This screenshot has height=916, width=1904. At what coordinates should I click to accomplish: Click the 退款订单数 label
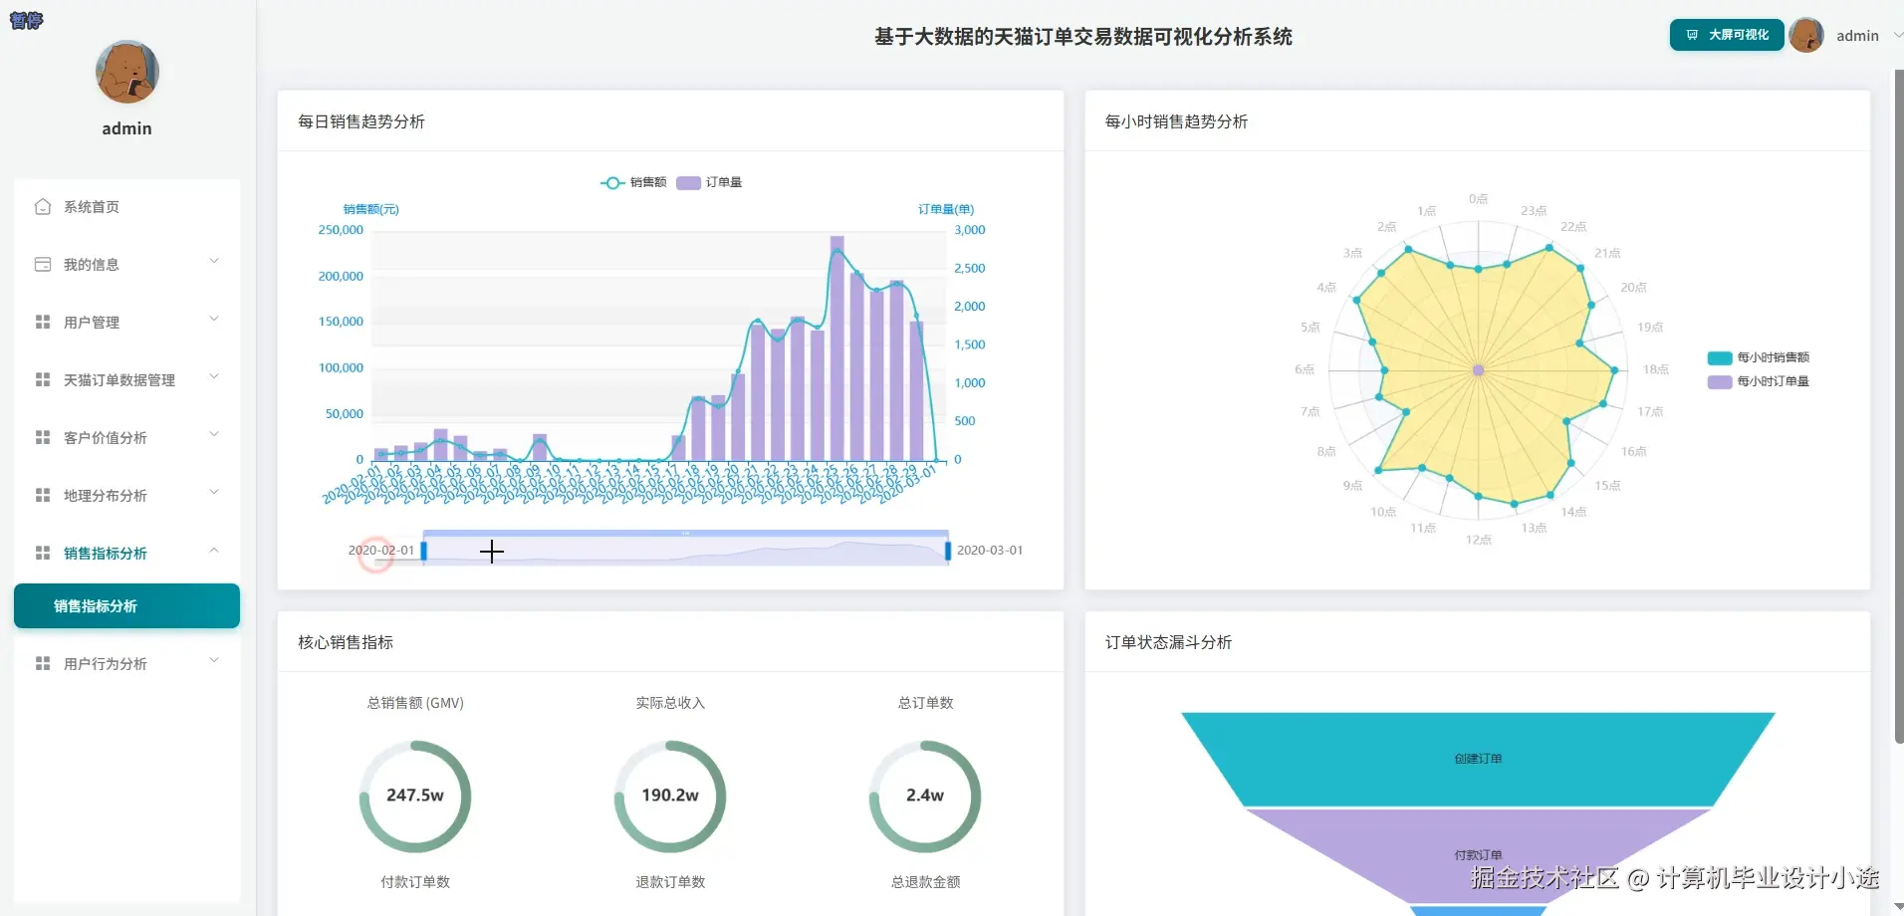pos(670,882)
